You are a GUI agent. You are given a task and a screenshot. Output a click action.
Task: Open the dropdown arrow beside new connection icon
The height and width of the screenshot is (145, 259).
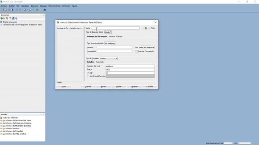(4, 19)
